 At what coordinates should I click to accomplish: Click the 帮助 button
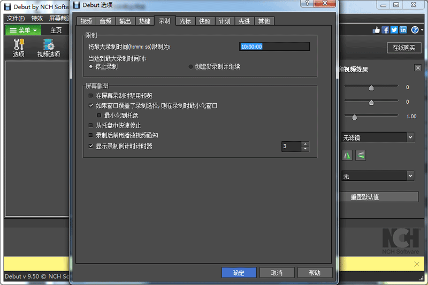(315, 273)
